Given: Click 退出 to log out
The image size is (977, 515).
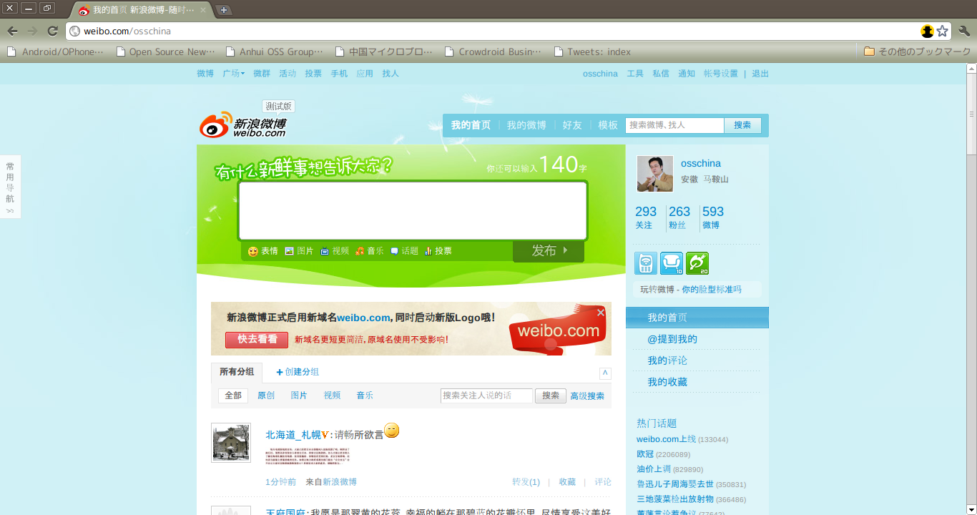Looking at the screenshot, I should pos(760,74).
